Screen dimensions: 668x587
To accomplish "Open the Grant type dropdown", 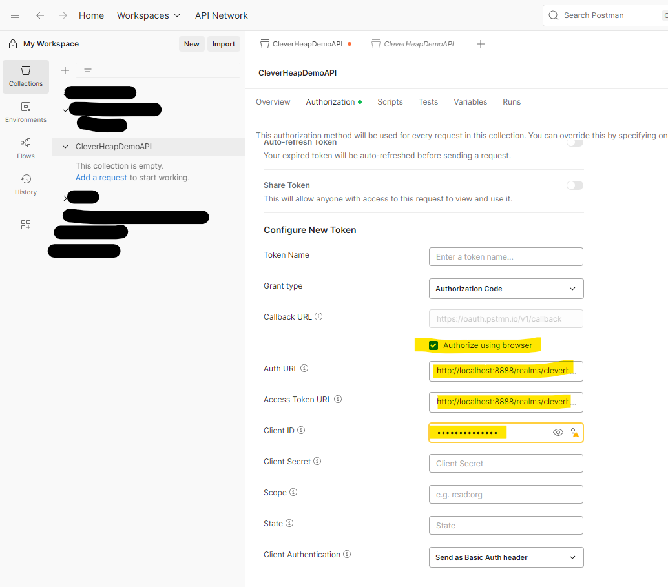I will coord(506,289).
